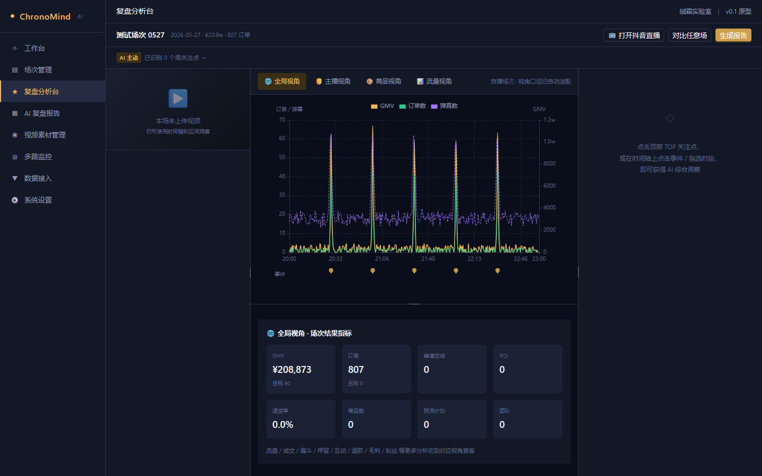Click the chart icon on 流量视角 tab
The image size is (762, 476).
point(420,81)
